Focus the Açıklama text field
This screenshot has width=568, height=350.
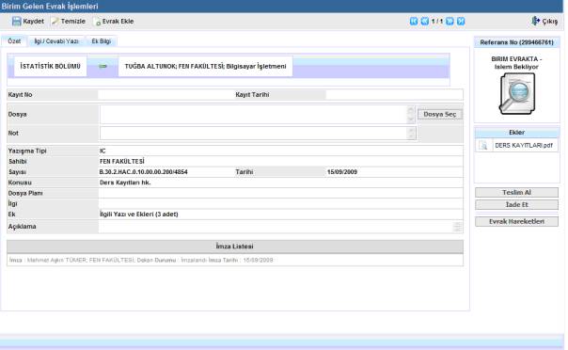(276, 227)
